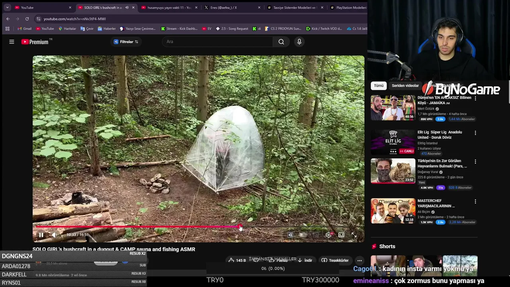Image resolution: width=510 pixels, height=287 pixels.
Task: Open the 2.5 - Song Request bookmark
Action: point(232,29)
